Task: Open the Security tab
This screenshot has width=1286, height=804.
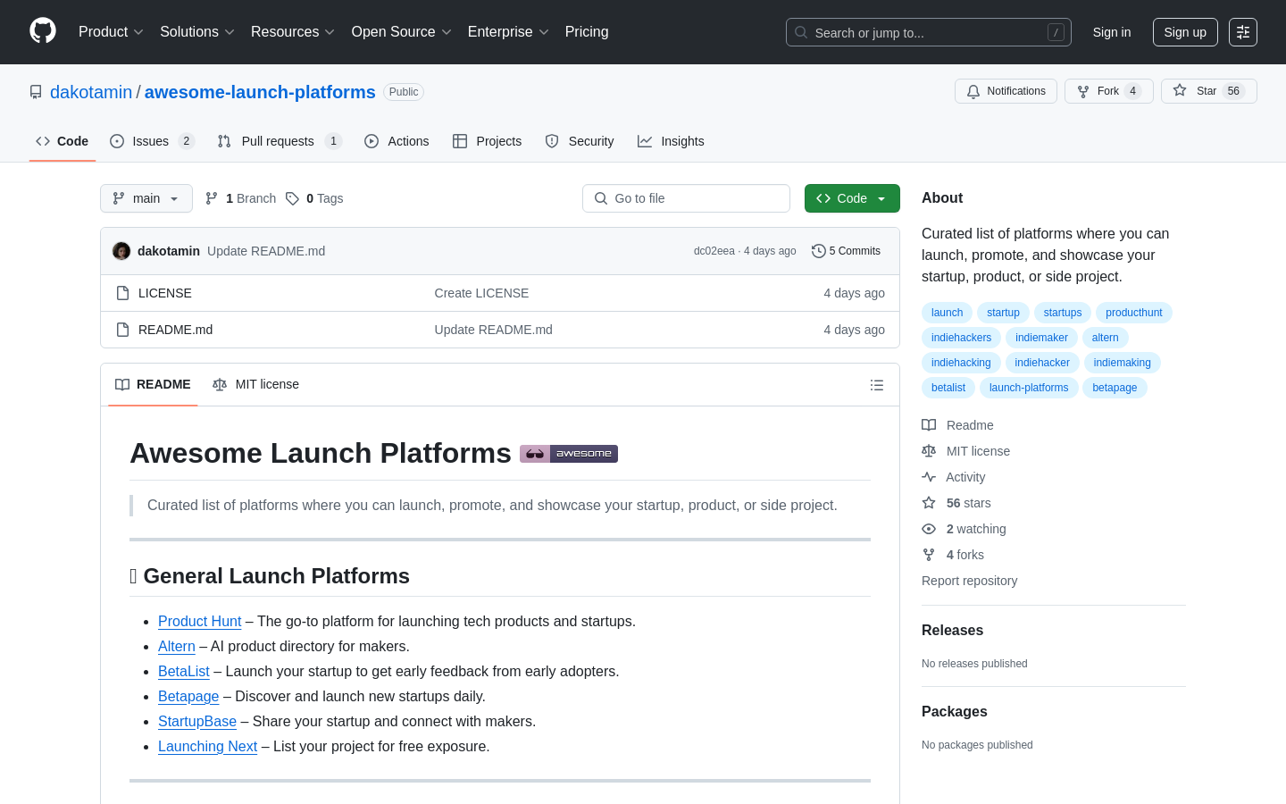Action: click(x=580, y=141)
